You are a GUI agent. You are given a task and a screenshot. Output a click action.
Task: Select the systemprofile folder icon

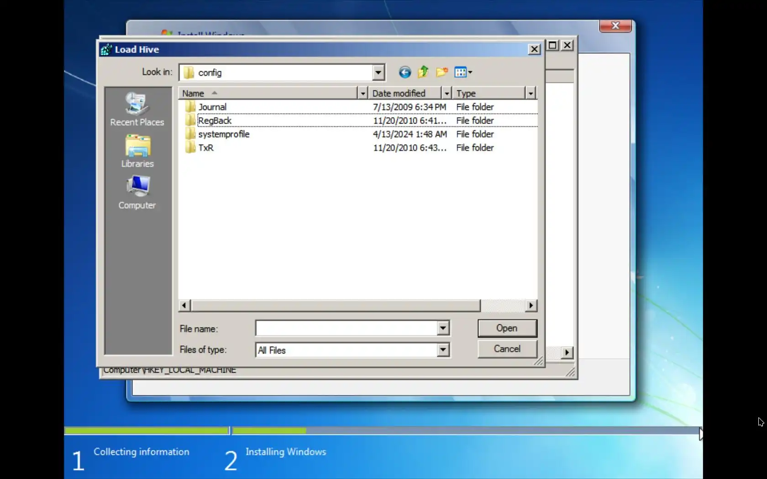point(190,134)
